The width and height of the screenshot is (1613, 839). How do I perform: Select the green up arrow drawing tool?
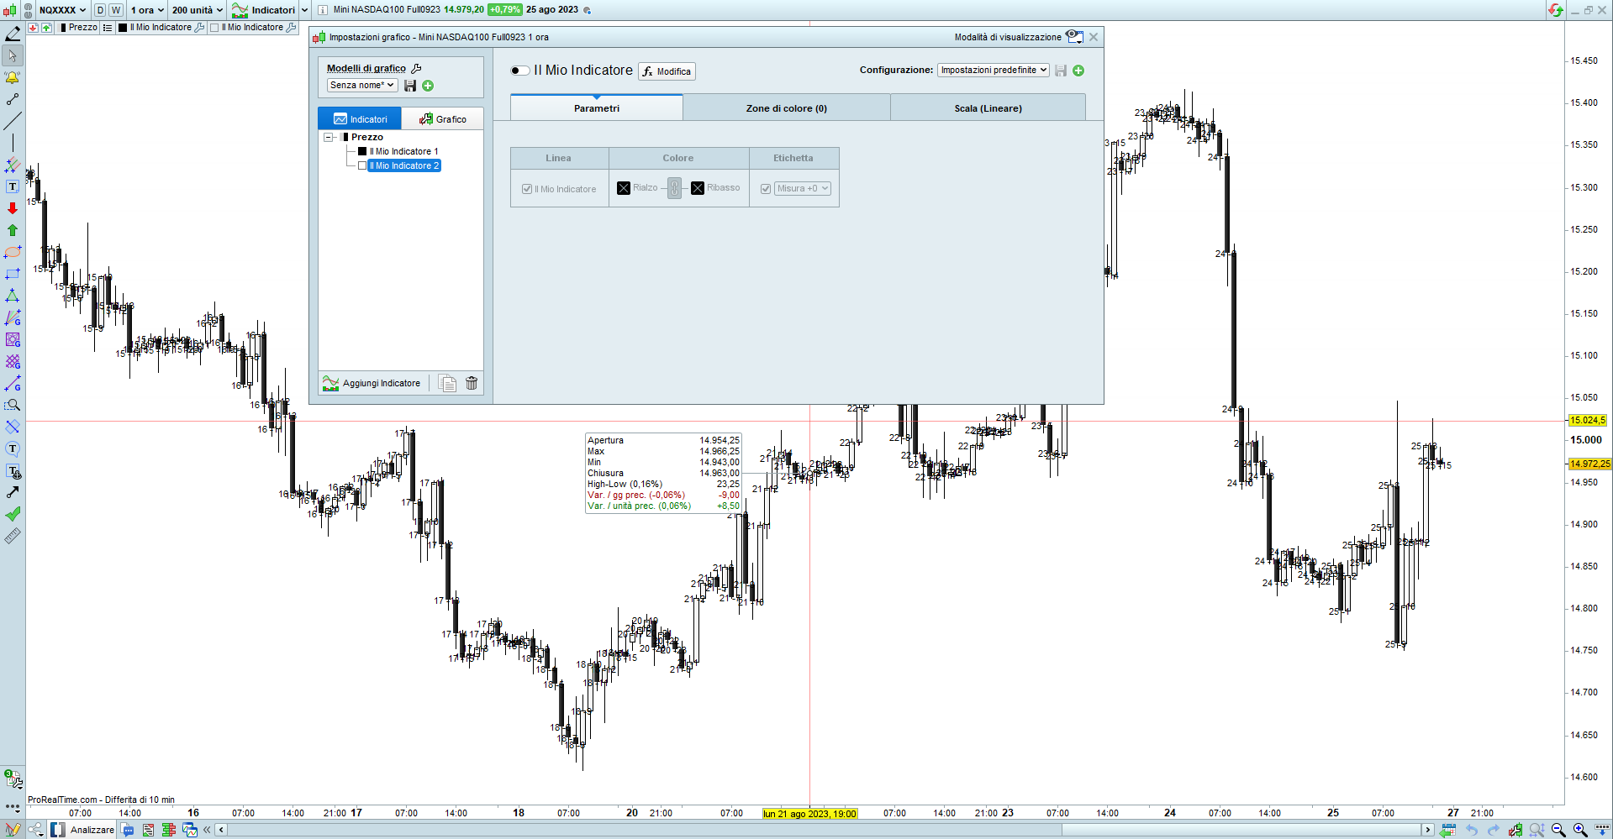point(13,230)
